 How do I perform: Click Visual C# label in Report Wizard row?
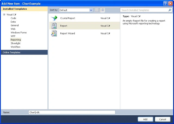(x=105, y=33)
